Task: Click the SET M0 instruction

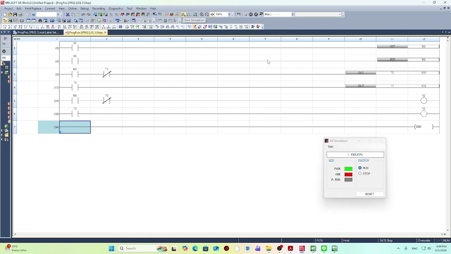Action: (408, 46)
